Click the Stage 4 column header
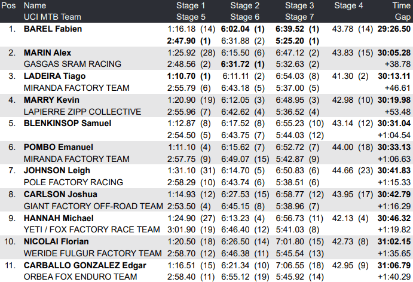 point(348,5)
